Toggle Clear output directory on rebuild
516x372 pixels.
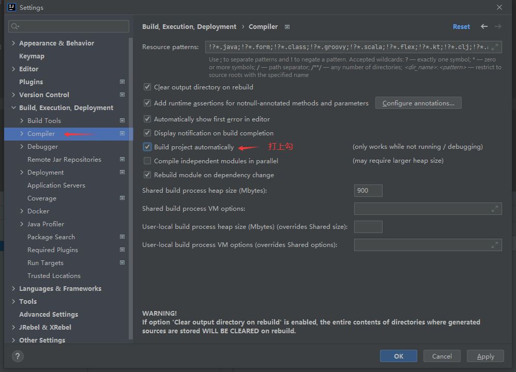(x=147, y=87)
